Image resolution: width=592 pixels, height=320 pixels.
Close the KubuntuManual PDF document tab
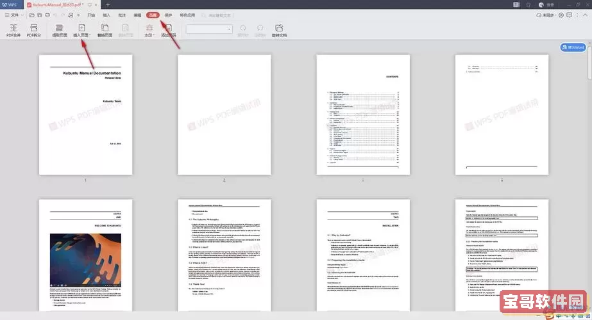[96, 4]
